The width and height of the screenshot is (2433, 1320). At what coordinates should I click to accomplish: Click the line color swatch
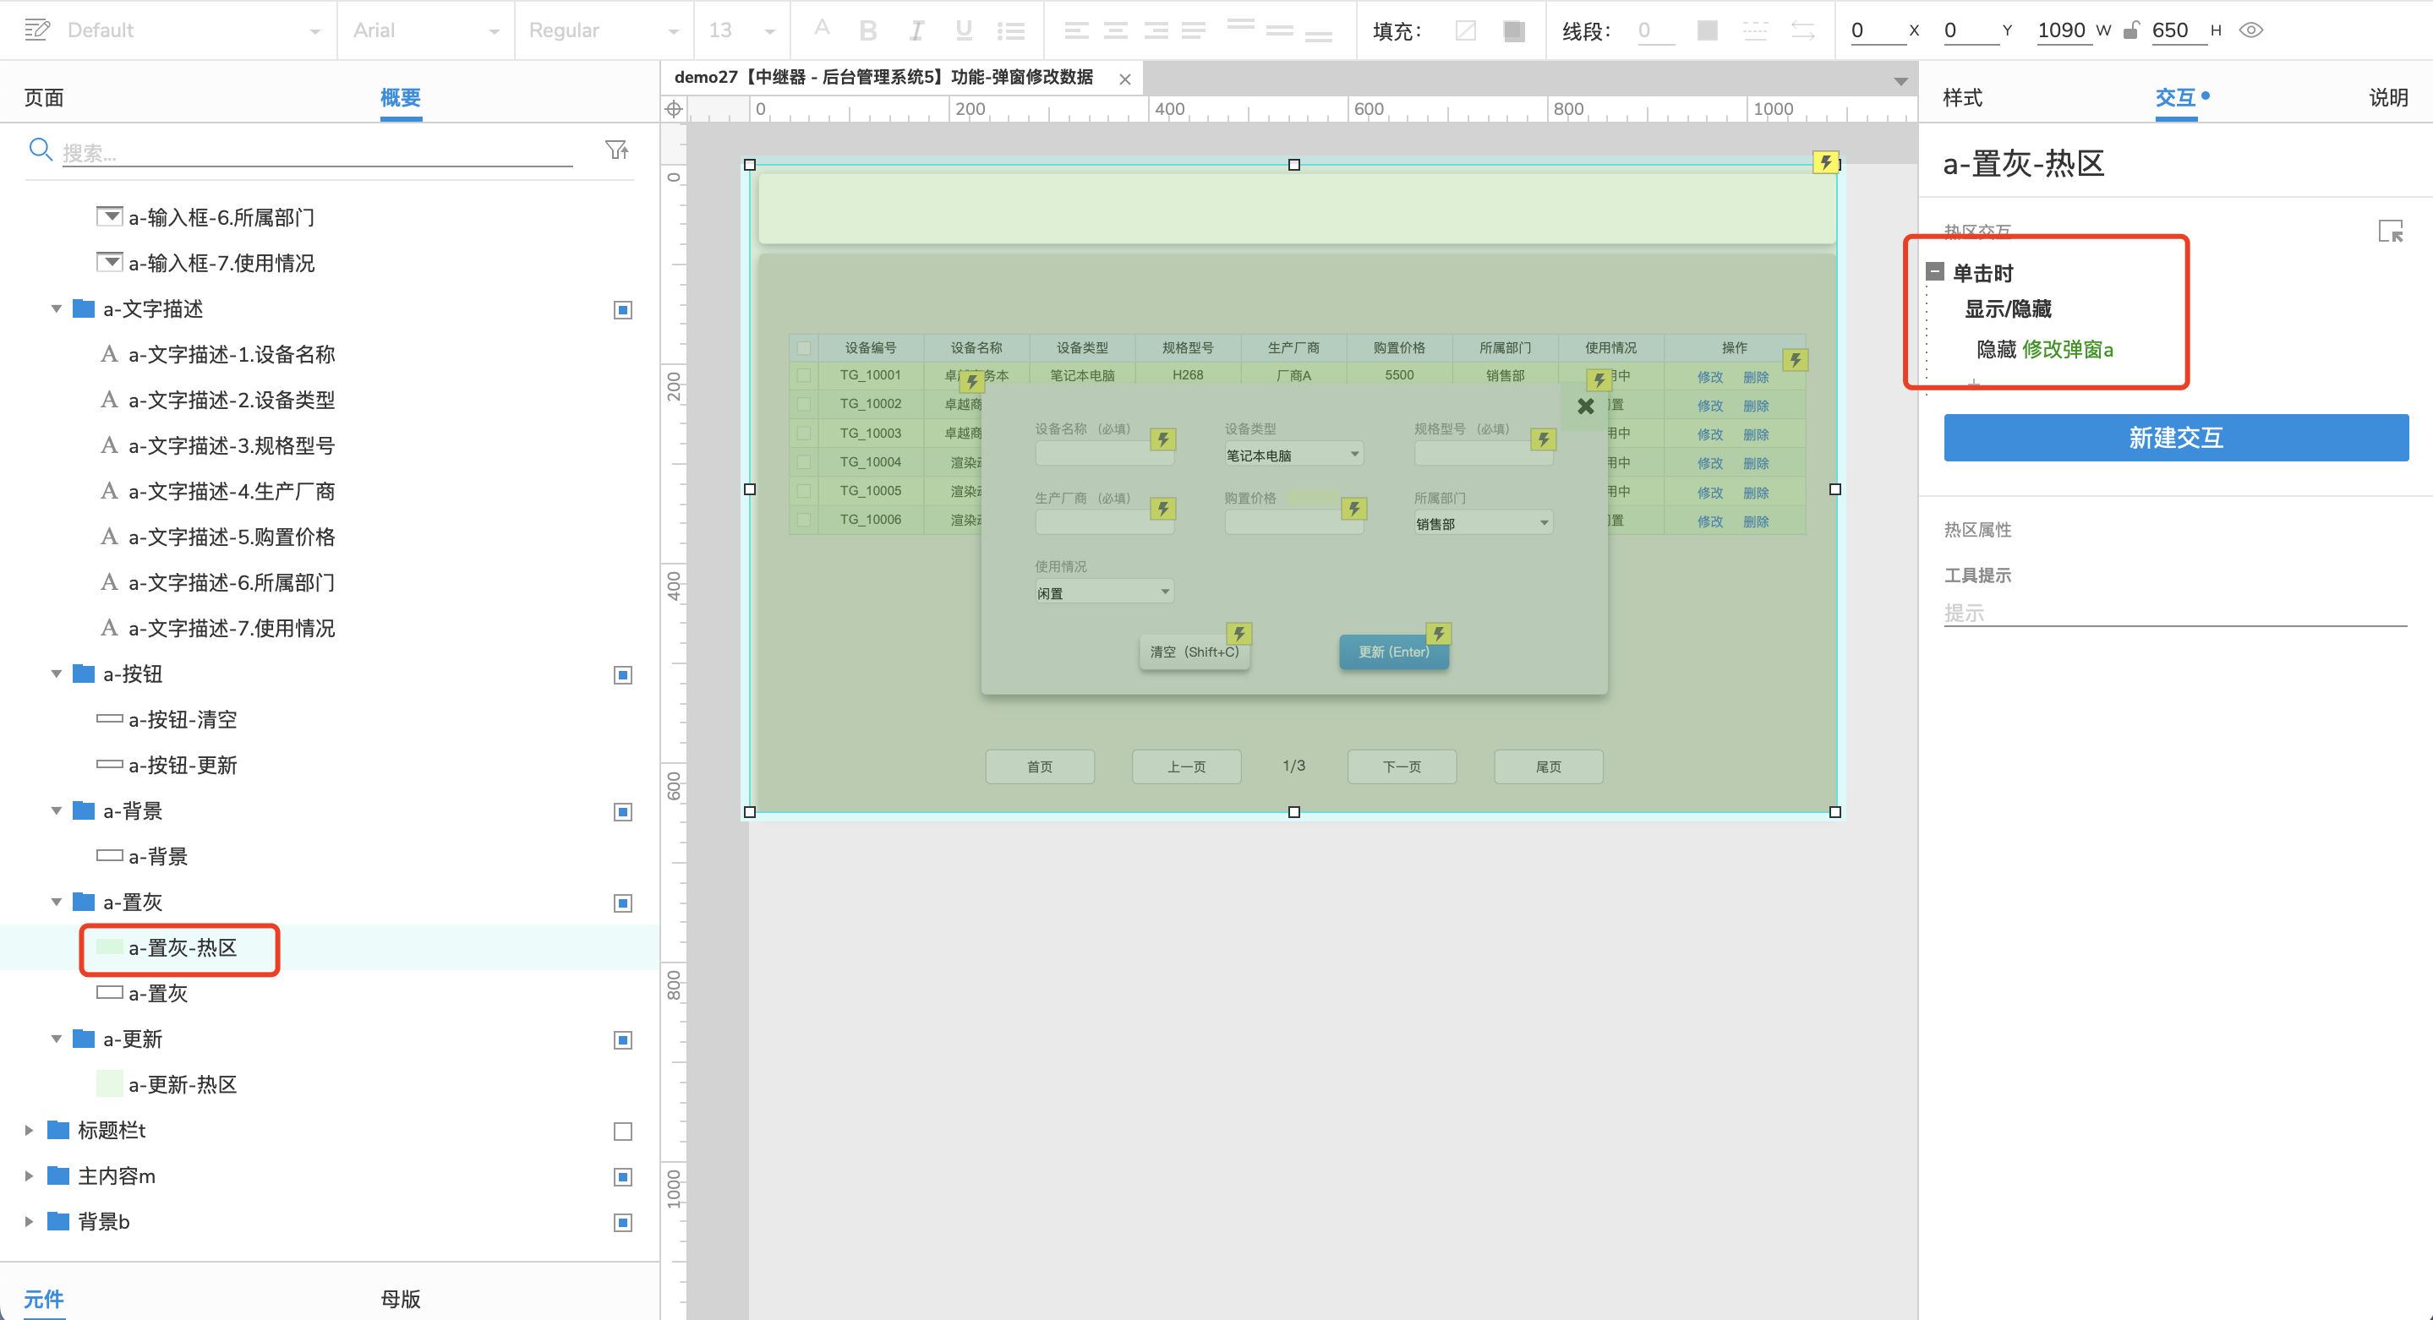[1707, 30]
